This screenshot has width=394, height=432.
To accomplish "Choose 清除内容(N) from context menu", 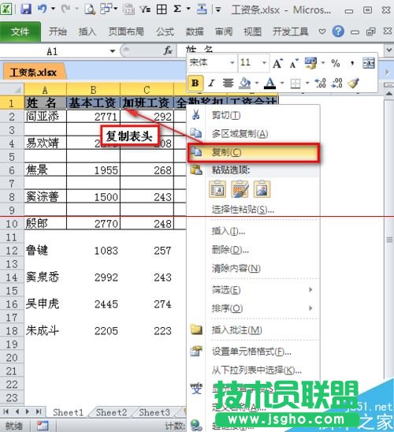I will coord(253,268).
